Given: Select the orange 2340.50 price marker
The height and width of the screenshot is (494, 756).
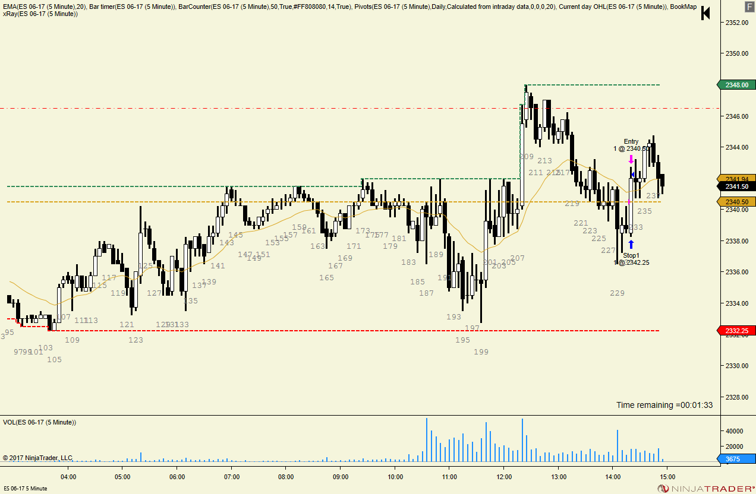Looking at the screenshot, I should 736,202.
